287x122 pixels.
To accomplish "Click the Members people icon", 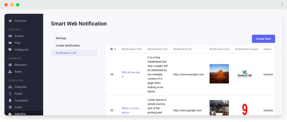I will click(x=10, y=65).
